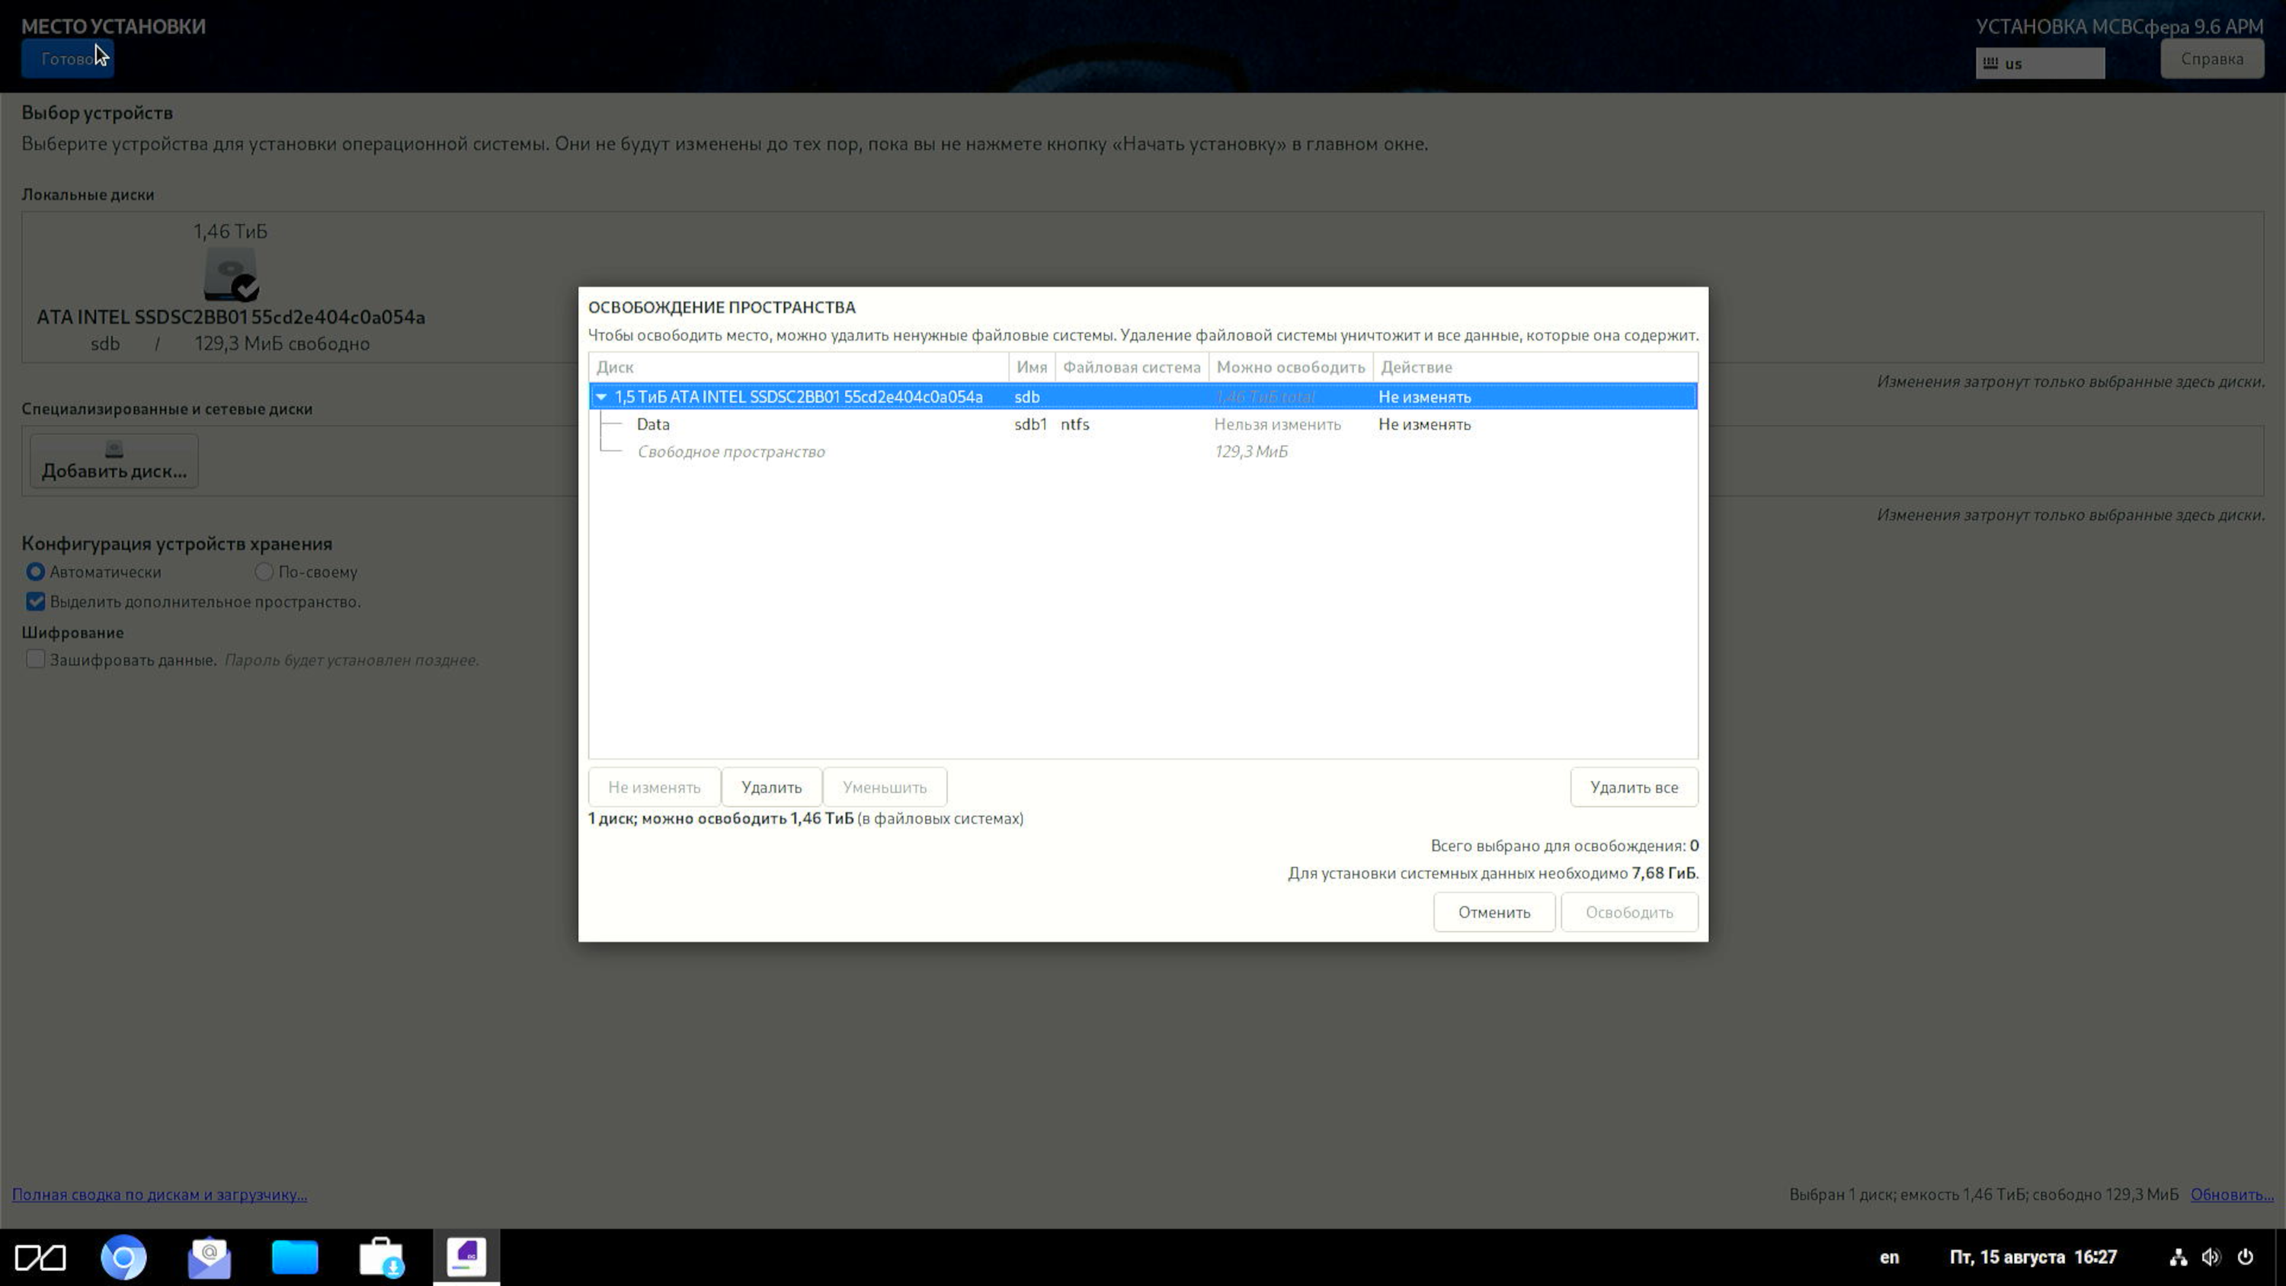Click the network status tray icon
Screen dimensions: 2286x1286
coord(2178,1257)
